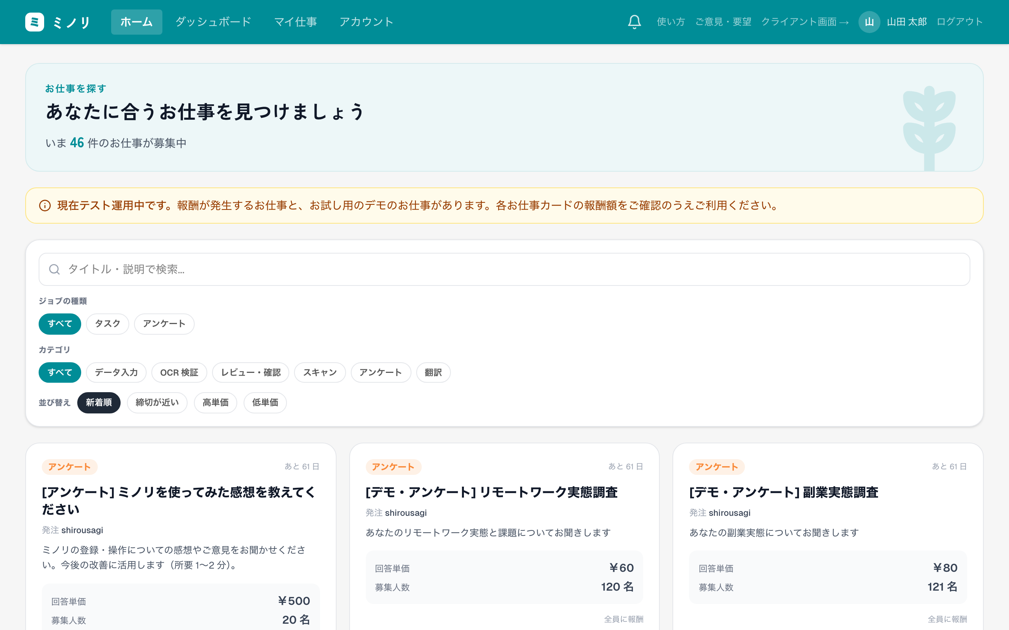Sort by 低単価
Screen dimensions: 1009x630
(x=265, y=402)
